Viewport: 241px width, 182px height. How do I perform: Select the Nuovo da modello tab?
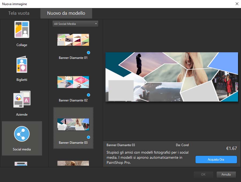[66, 13]
